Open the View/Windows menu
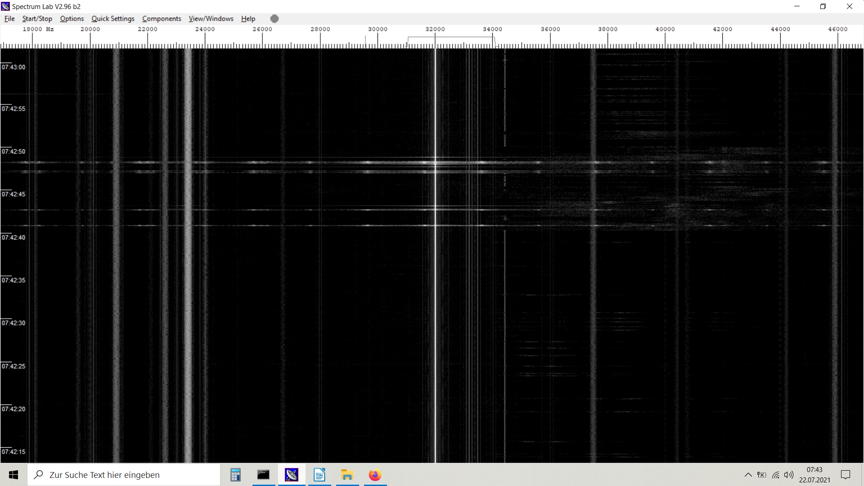 pos(211,18)
